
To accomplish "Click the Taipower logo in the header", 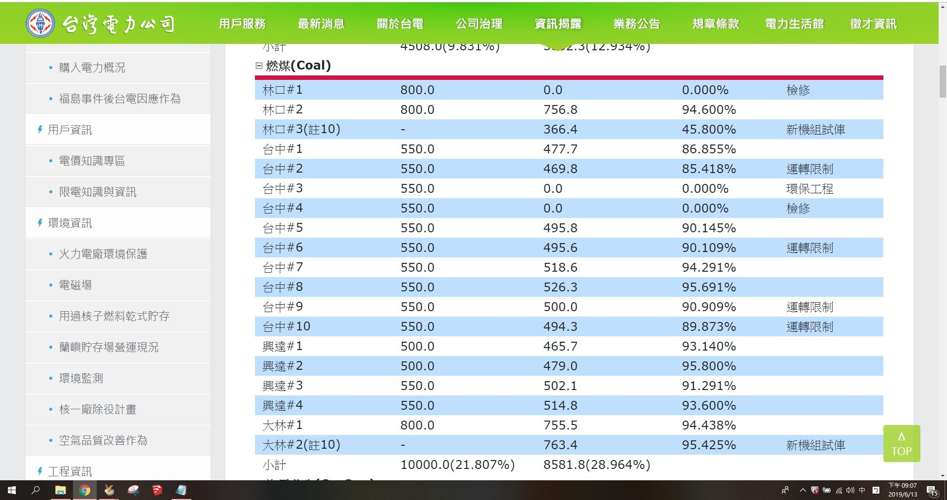I will click(101, 23).
